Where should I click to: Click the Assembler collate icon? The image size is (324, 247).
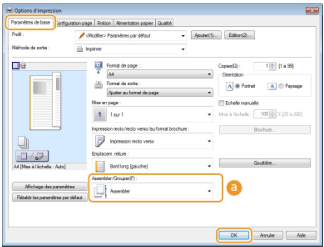100,191
